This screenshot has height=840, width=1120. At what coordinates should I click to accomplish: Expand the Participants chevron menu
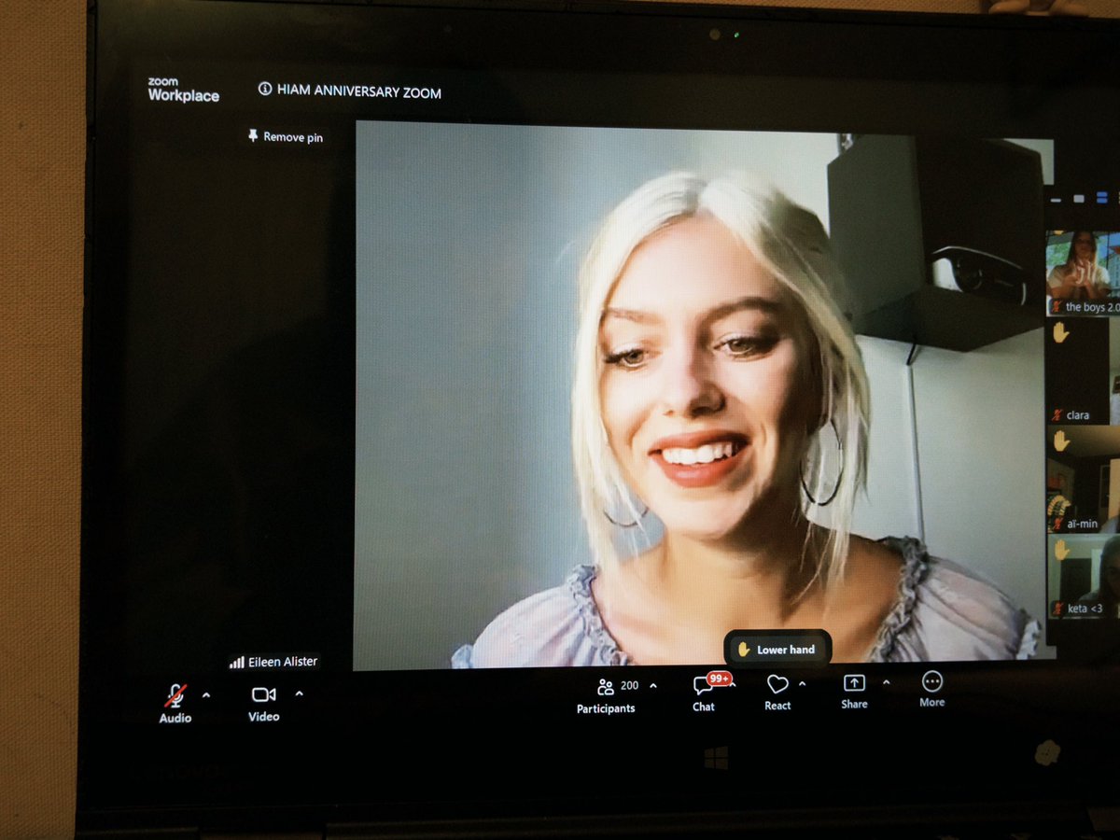click(x=652, y=686)
